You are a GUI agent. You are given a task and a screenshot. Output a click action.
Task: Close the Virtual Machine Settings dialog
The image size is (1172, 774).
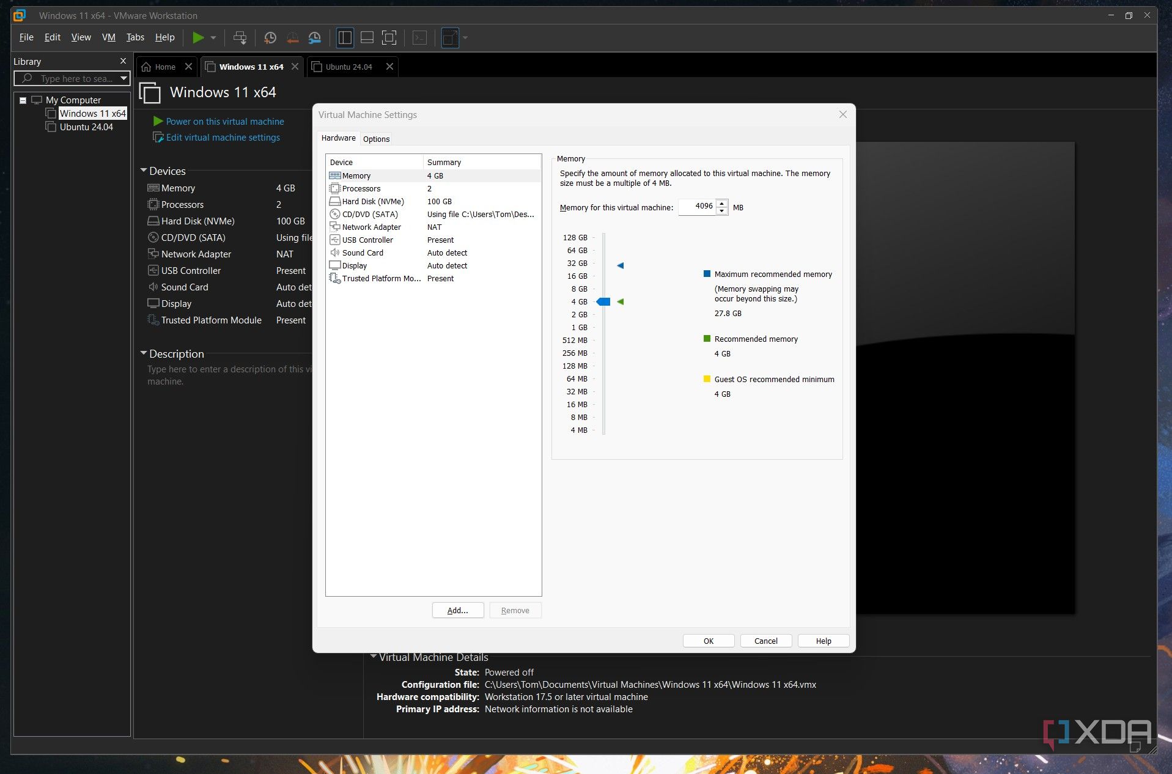pos(842,114)
